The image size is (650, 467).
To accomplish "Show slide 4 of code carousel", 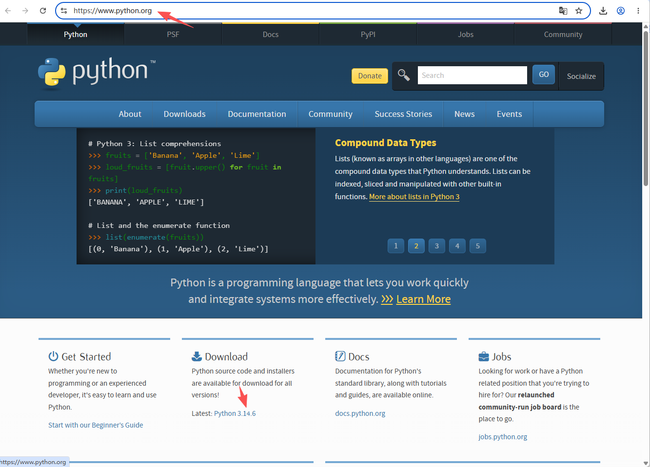I will click(x=457, y=246).
